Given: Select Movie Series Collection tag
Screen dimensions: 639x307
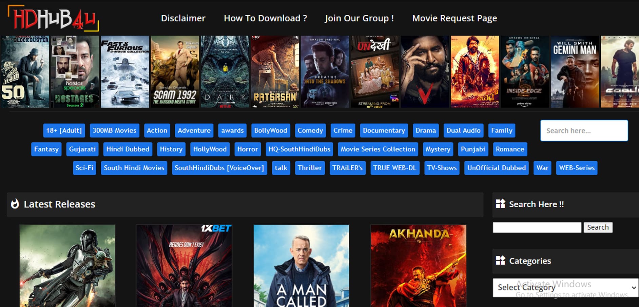Looking at the screenshot, I should tap(378, 149).
